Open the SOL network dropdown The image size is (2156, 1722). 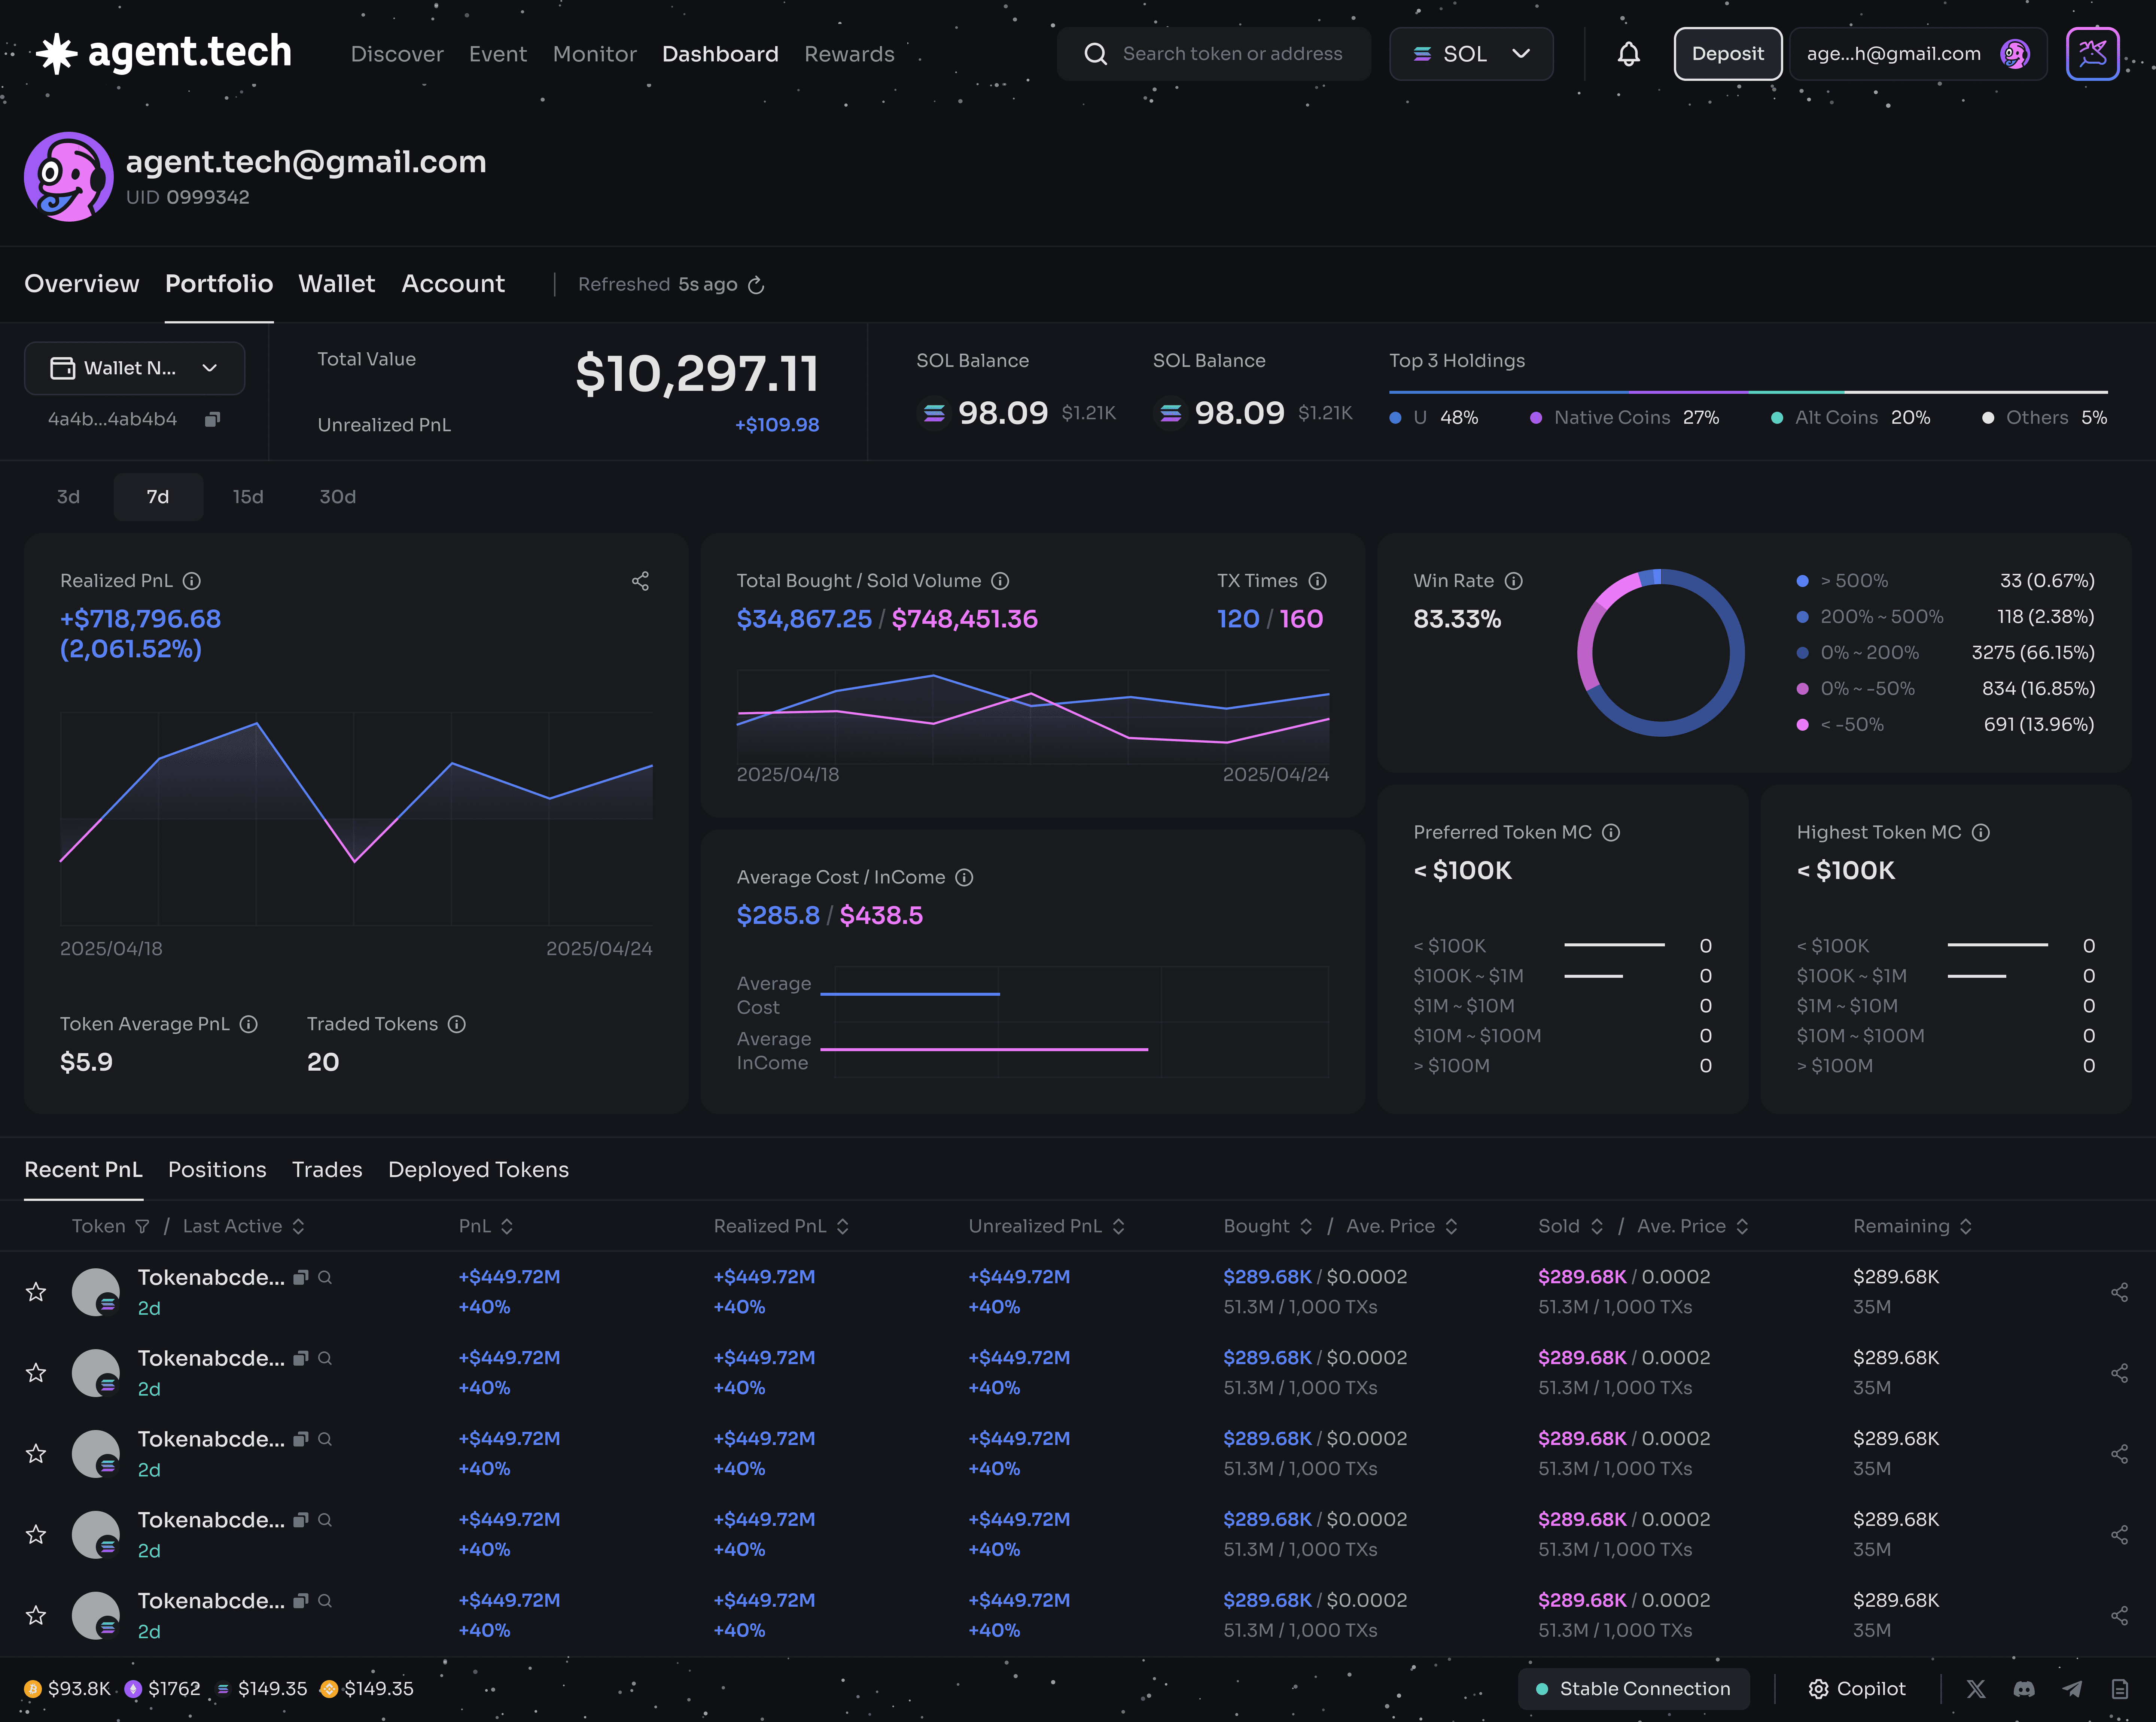[x=1470, y=54]
